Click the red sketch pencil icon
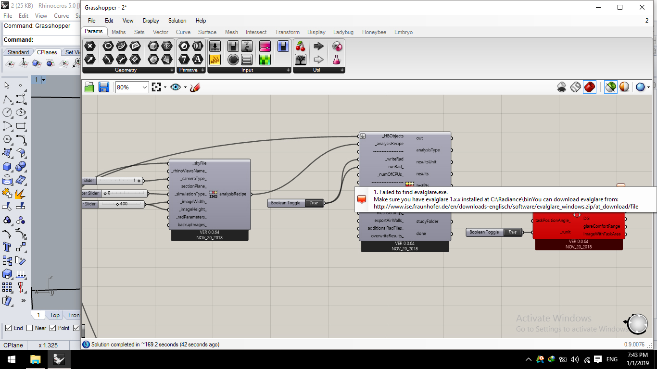The image size is (657, 369). point(195,87)
